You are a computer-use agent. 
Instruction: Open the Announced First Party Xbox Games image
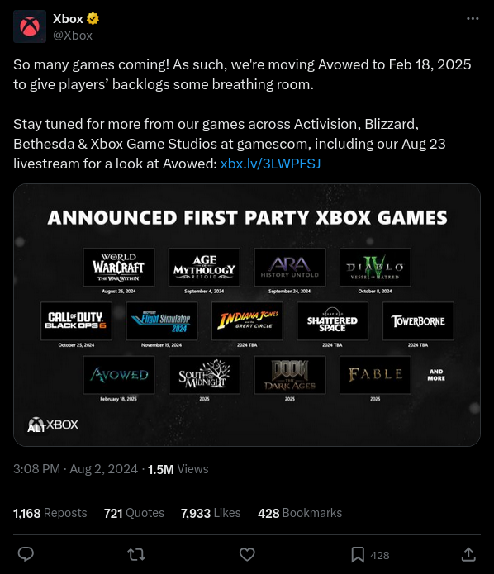pos(247,315)
